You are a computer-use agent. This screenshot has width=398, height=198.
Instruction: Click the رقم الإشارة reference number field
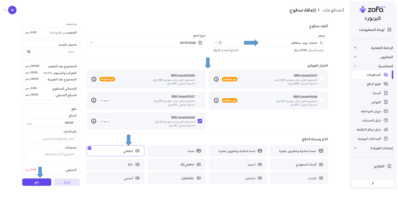(x=51, y=139)
